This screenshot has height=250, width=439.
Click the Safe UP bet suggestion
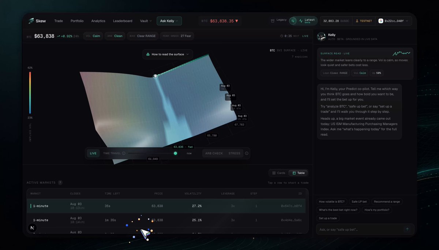point(359,202)
